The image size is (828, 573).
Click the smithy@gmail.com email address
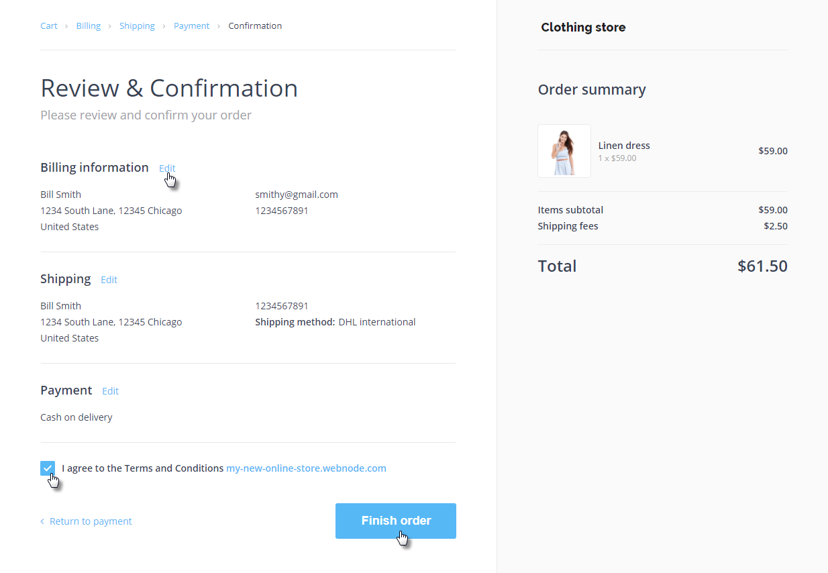coord(296,195)
